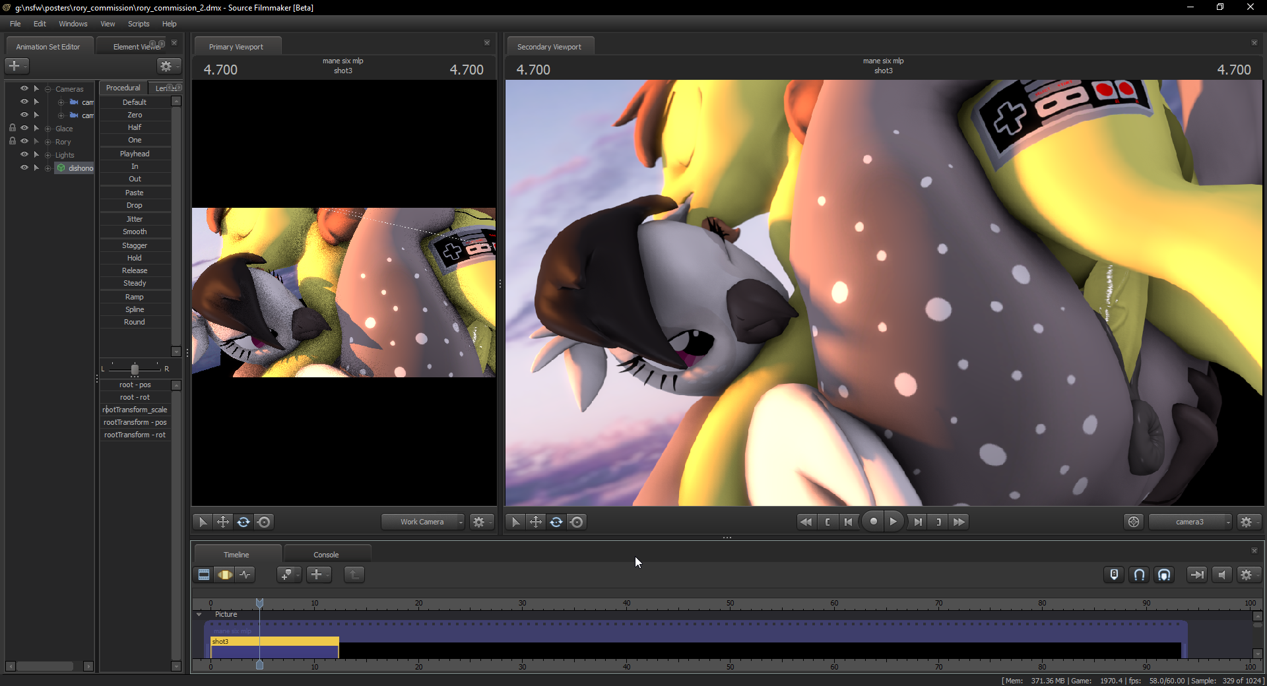Expand the Rory animation set

pyautogui.click(x=48, y=142)
